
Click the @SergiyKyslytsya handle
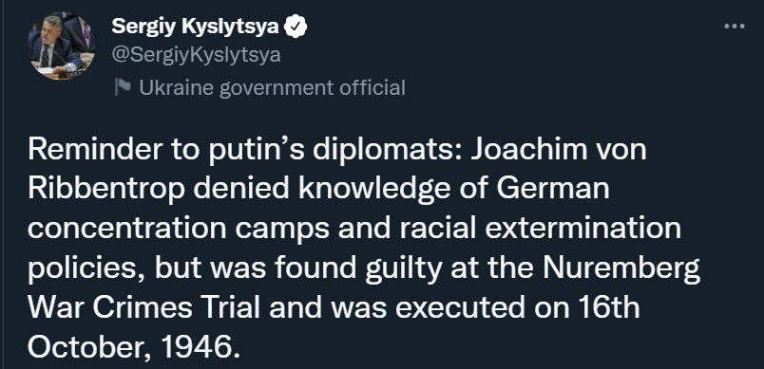coord(196,55)
